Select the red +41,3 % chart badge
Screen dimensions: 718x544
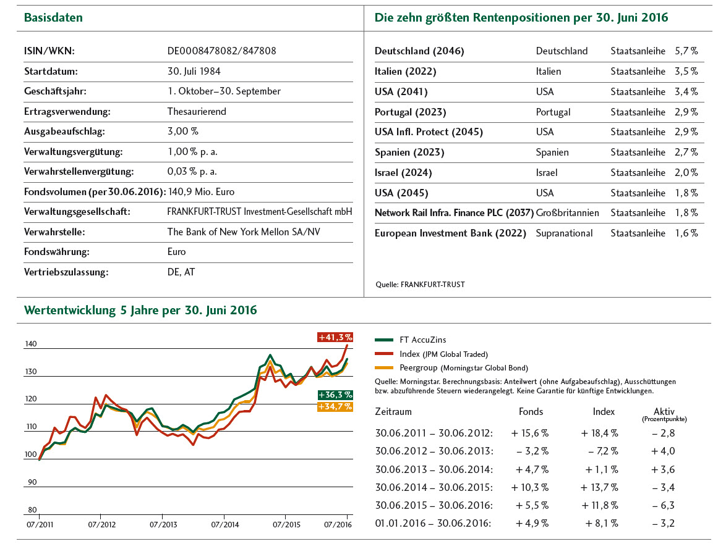[335, 337]
